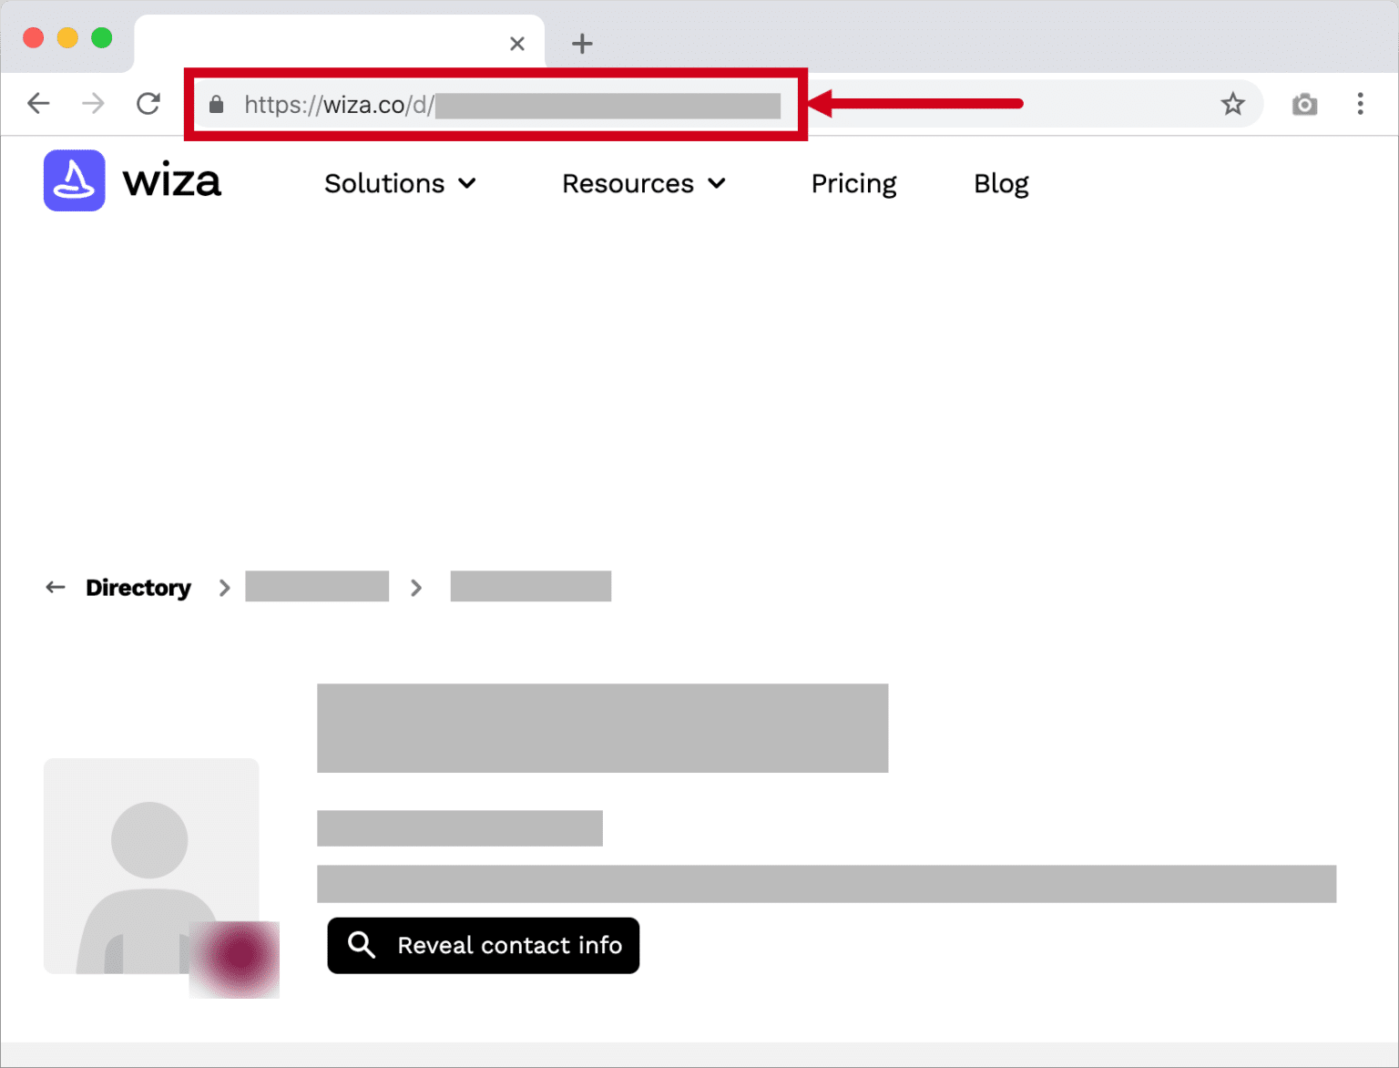The height and width of the screenshot is (1068, 1399).
Task: Click the reload page icon
Action: point(148,103)
